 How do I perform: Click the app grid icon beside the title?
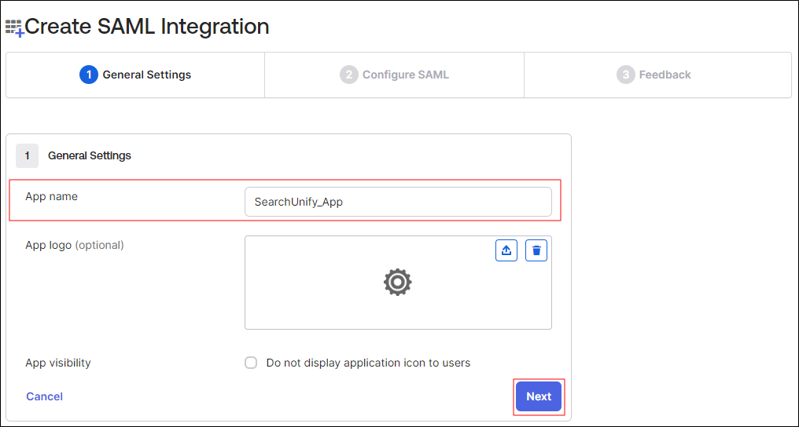pos(14,28)
